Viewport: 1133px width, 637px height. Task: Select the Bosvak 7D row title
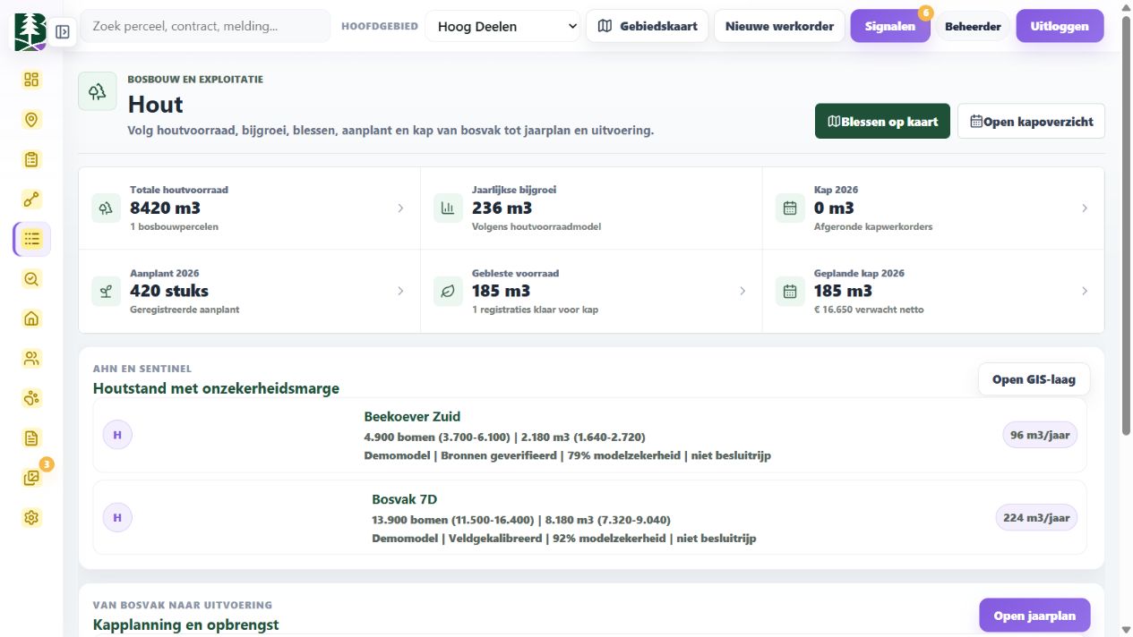coord(404,499)
